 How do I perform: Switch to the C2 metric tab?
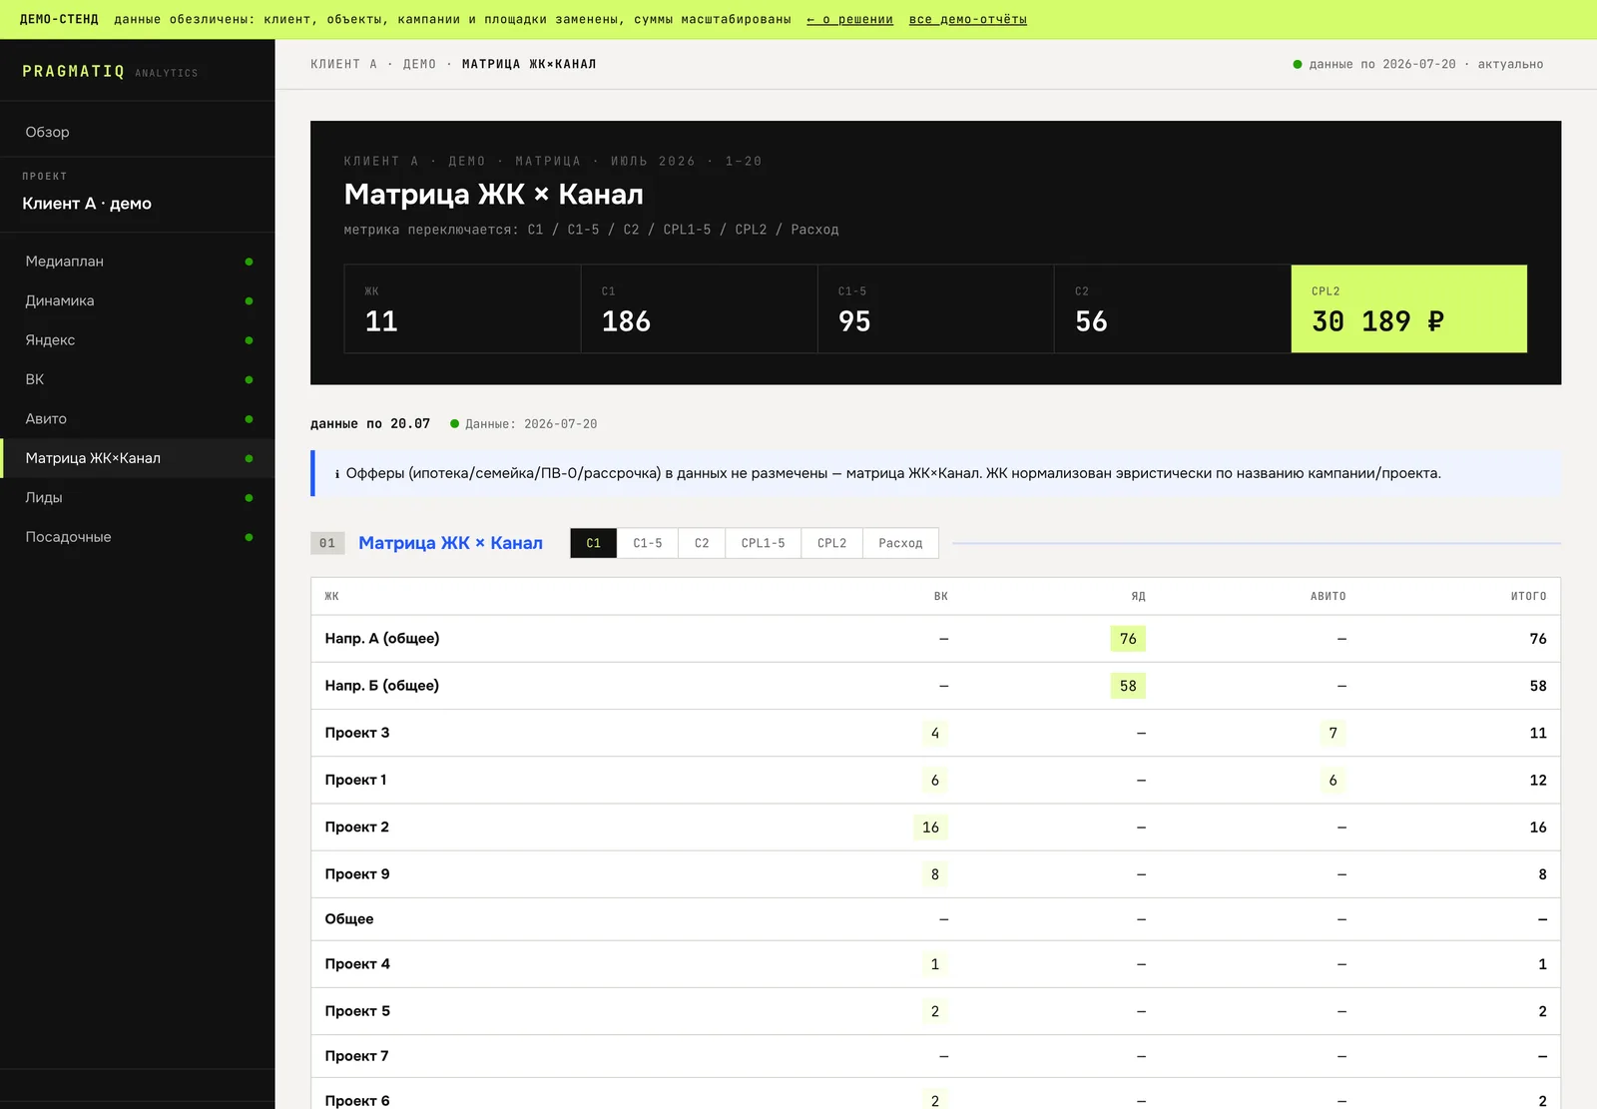702,543
